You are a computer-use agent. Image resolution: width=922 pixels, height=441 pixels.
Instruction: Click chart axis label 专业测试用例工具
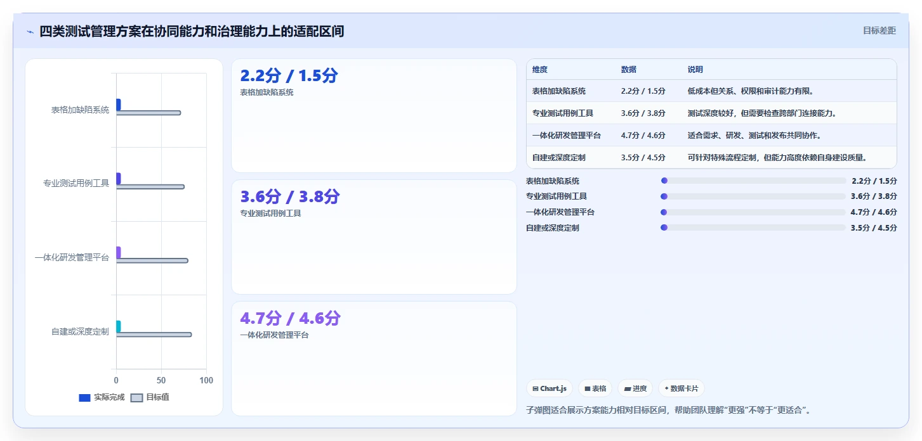click(x=76, y=184)
